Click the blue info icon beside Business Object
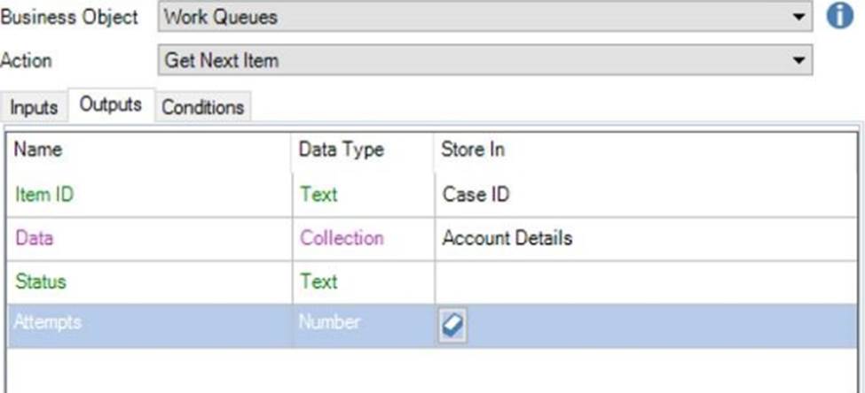 [x=839, y=17]
